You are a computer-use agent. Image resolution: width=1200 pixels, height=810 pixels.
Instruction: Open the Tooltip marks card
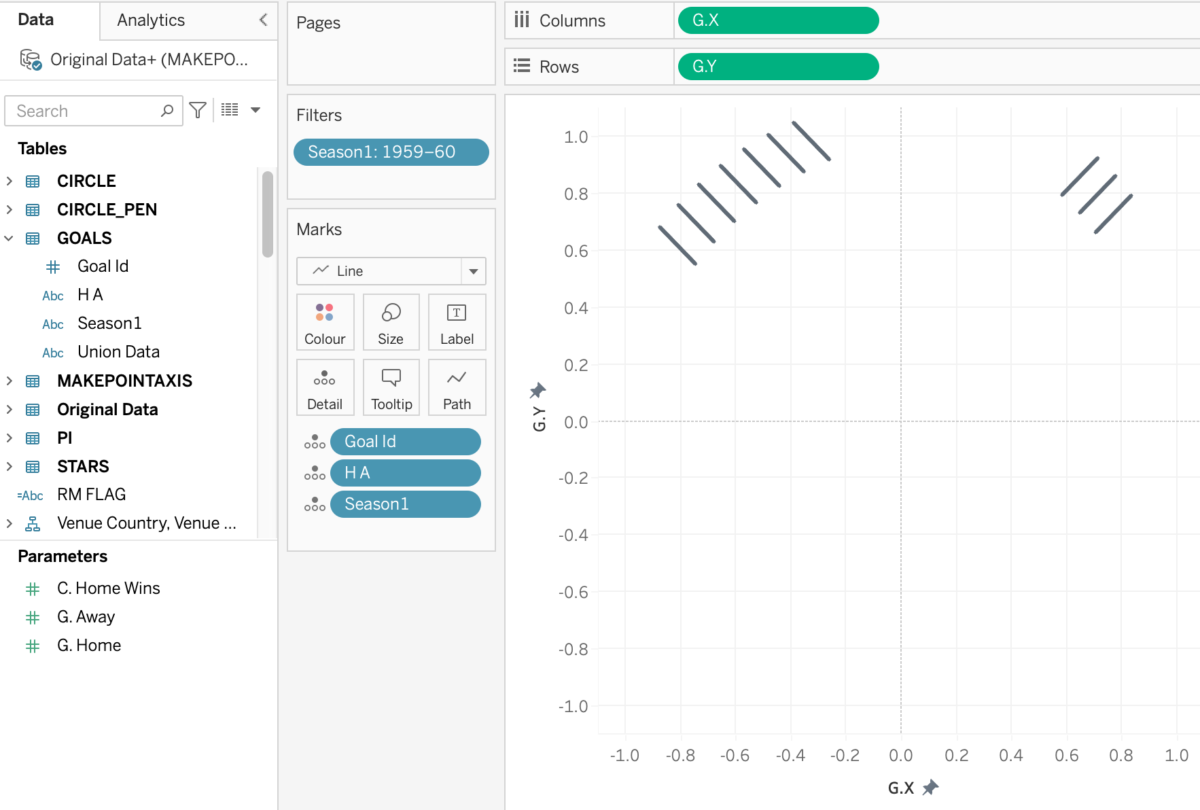pyautogui.click(x=391, y=387)
